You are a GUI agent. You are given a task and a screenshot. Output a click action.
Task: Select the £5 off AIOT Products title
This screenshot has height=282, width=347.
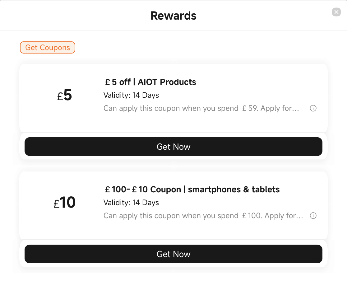click(150, 82)
